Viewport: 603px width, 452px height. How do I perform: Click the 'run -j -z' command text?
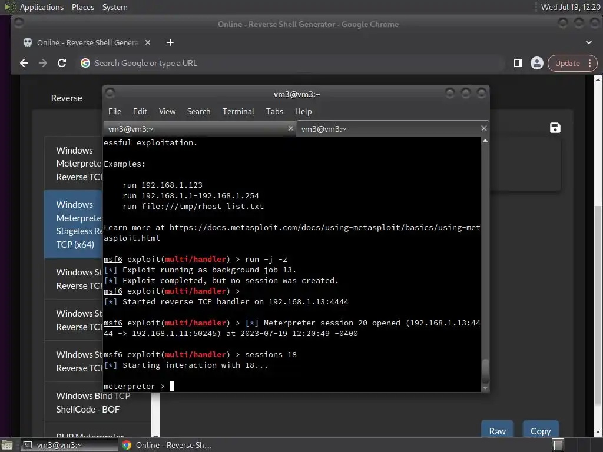[266, 259]
